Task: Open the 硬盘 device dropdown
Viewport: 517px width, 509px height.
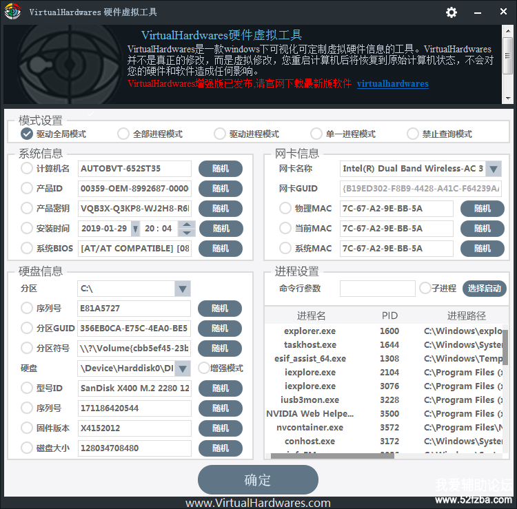Action: tap(183, 368)
